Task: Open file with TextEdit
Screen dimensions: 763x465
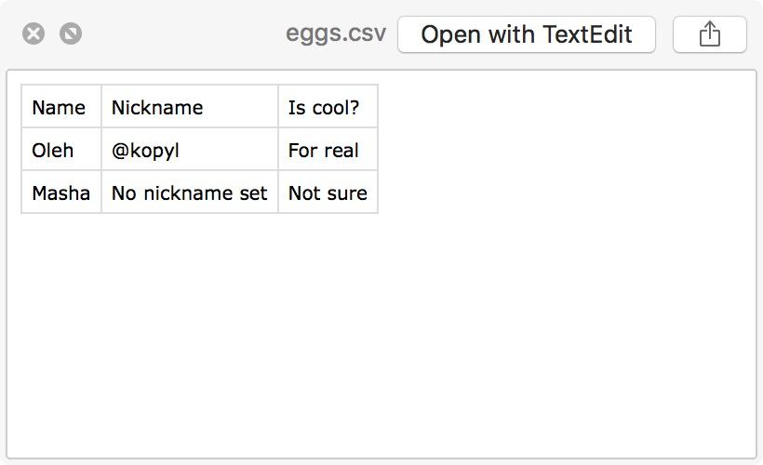Action: (x=527, y=34)
